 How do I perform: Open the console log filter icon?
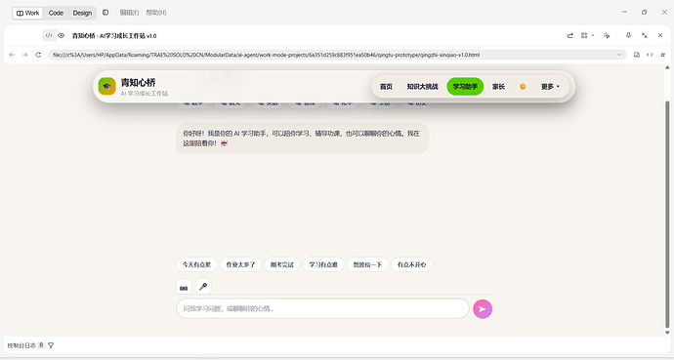point(51,345)
